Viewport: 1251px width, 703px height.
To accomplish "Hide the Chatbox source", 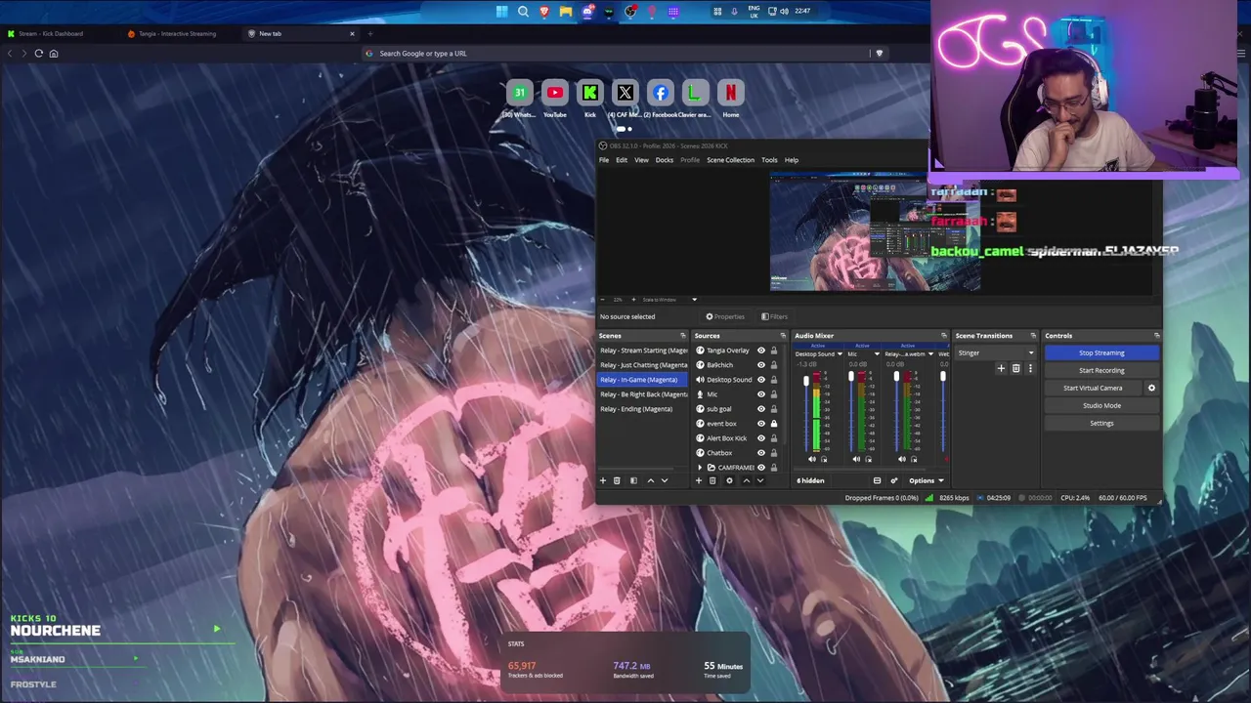I will click(761, 453).
